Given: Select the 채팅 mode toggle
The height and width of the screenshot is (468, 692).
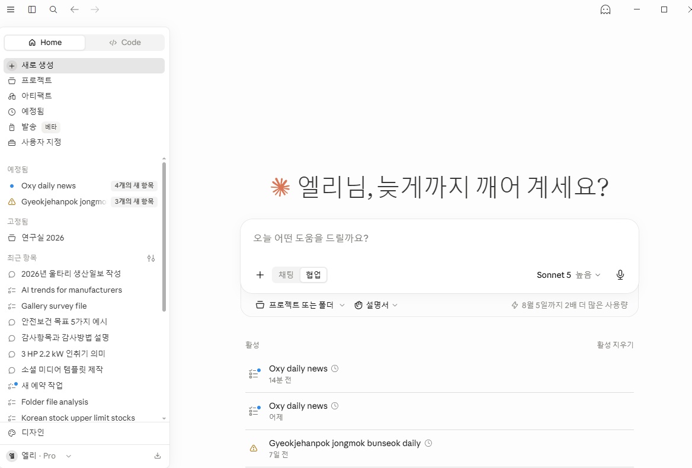Looking at the screenshot, I should pos(286,275).
